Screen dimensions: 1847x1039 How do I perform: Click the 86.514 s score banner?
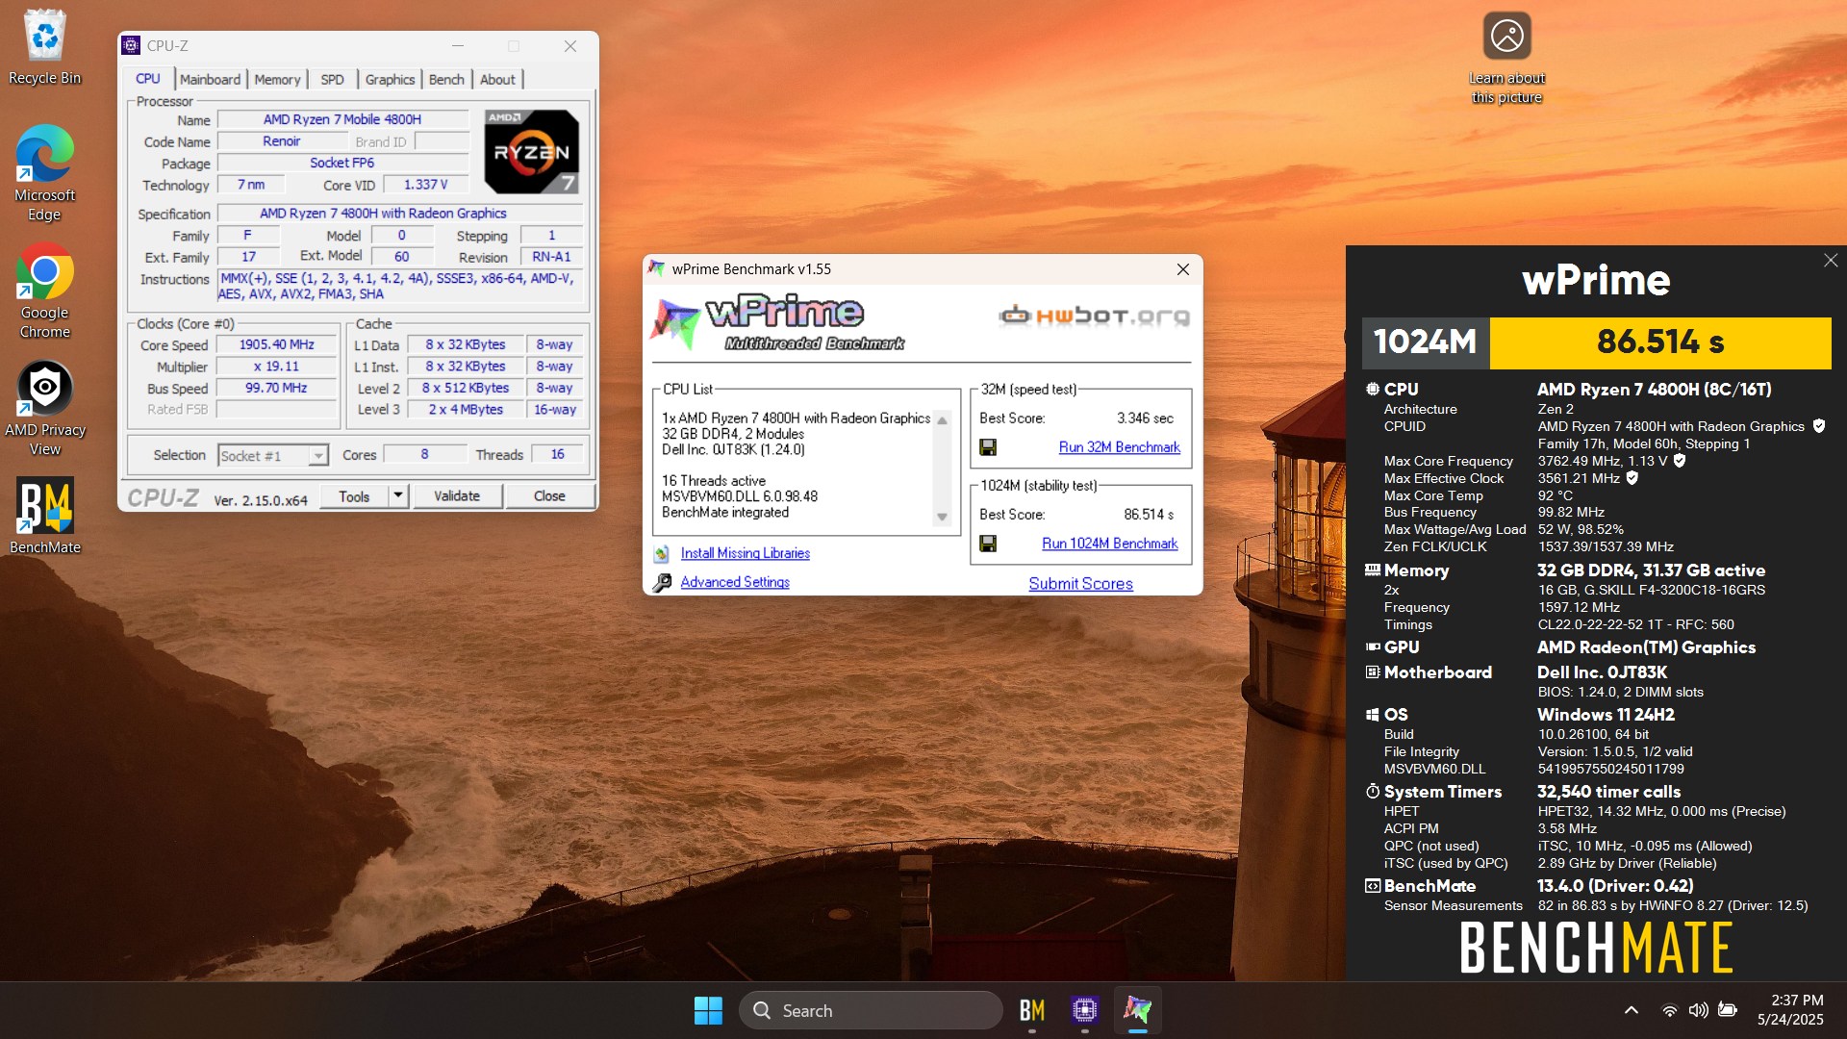pyautogui.click(x=1660, y=342)
